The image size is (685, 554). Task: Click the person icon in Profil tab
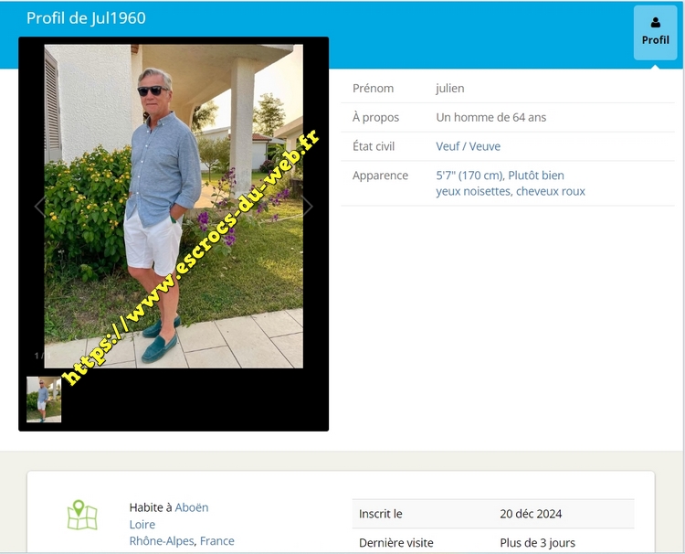(x=655, y=22)
